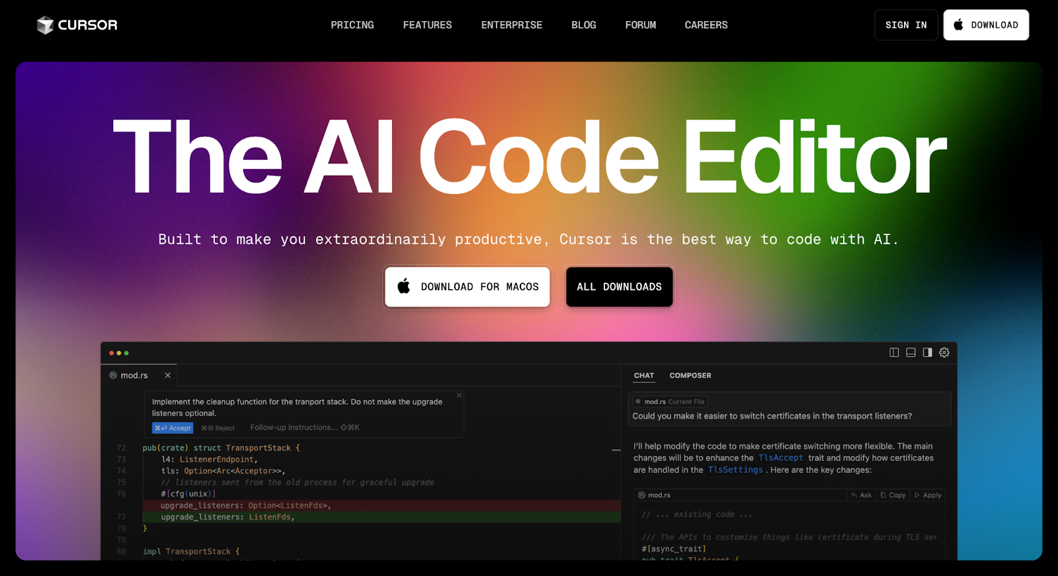Open All Downloads
This screenshot has height=576, width=1058.
click(620, 287)
